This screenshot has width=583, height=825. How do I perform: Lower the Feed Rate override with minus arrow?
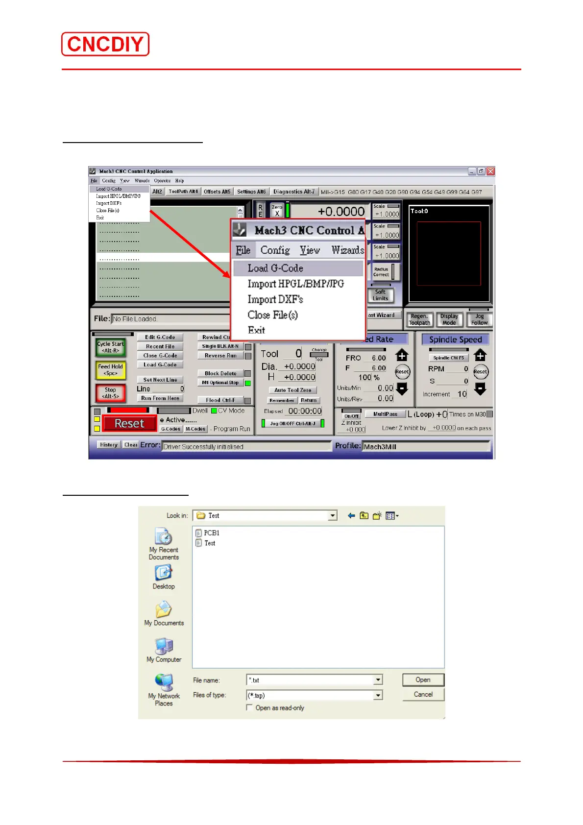[402, 389]
